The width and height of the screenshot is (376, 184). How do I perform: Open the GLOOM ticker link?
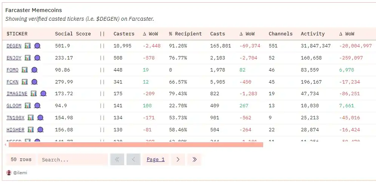(14, 106)
